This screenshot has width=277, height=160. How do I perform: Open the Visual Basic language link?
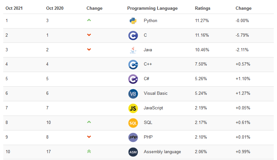coord(156,93)
